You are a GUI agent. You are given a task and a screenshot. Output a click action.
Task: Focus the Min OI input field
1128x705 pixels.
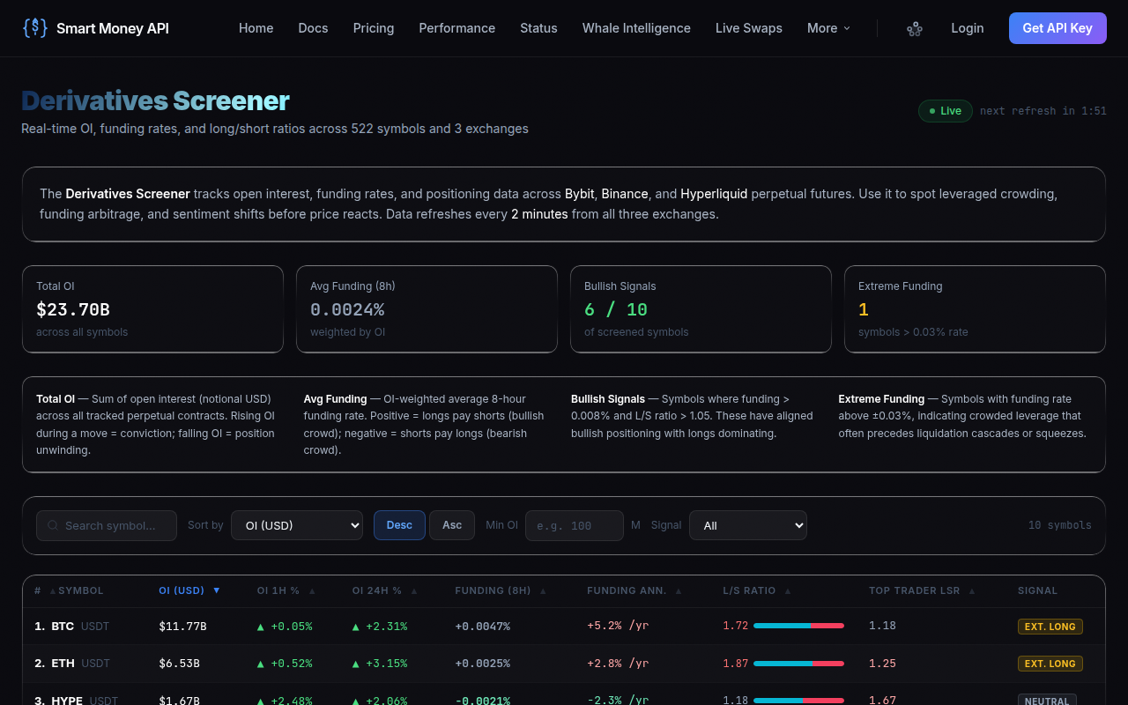[x=575, y=525]
